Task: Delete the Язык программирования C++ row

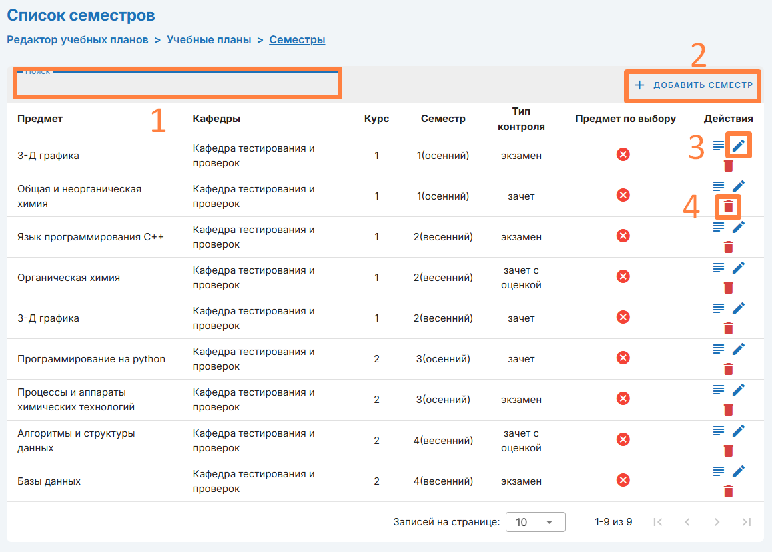Action: pyautogui.click(x=728, y=247)
